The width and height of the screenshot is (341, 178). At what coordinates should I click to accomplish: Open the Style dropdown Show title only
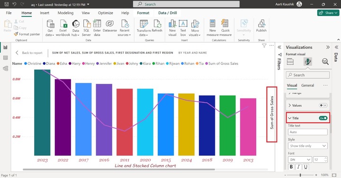(308, 146)
